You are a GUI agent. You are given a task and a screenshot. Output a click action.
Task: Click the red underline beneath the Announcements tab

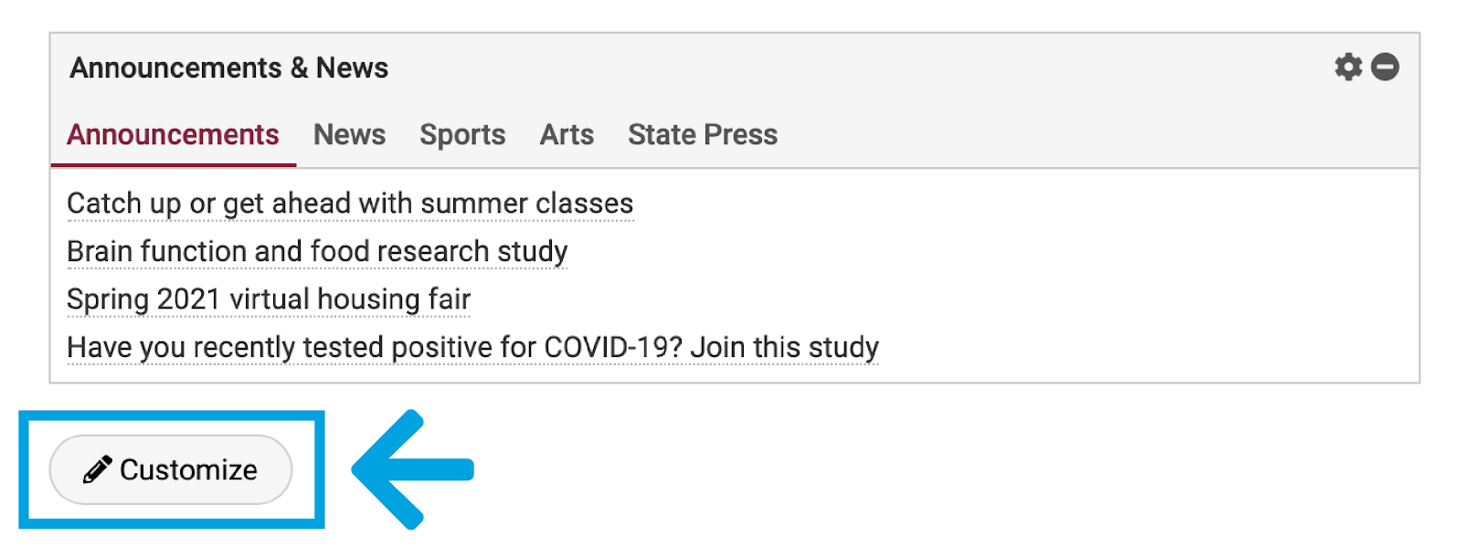click(173, 165)
